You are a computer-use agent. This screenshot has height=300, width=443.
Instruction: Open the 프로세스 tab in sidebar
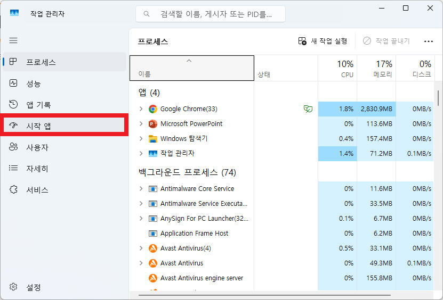pyautogui.click(x=65, y=62)
